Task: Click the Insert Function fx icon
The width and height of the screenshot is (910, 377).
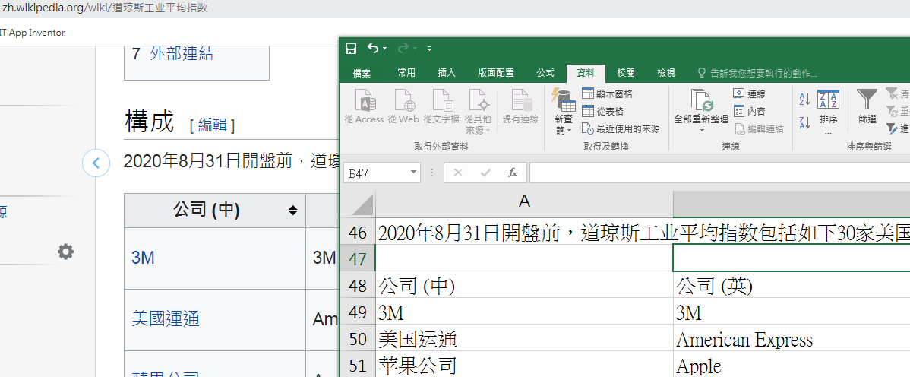Action: (513, 173)
